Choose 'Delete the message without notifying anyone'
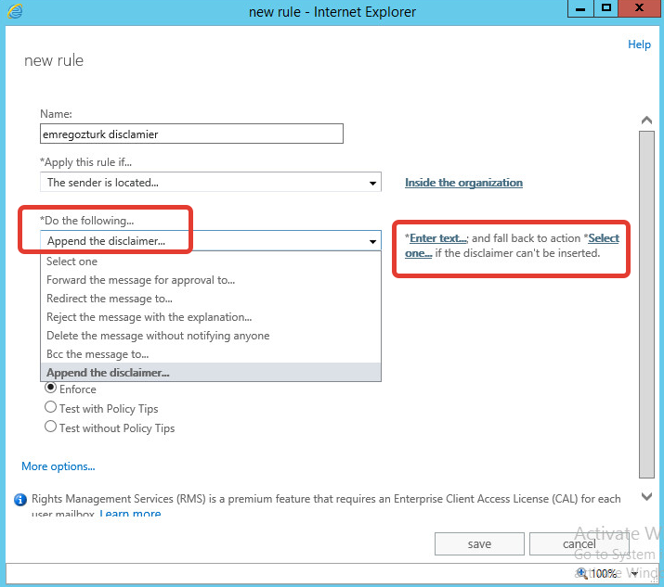Image resolution: width=664 pixels, height=587 pixels. click(158, 336)
